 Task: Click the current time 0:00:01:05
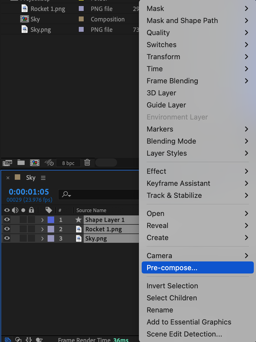click(29, 192)
